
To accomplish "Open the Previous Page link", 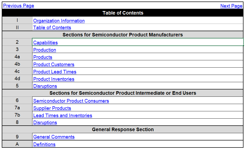I will 19,6.
